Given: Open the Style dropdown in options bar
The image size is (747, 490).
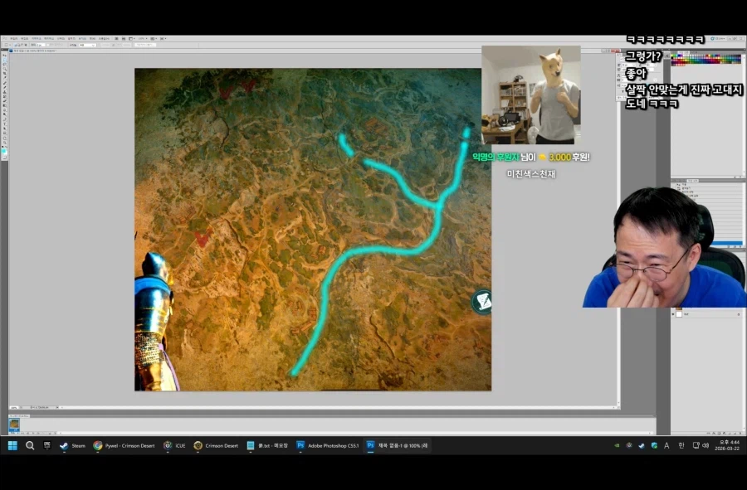Looking at the screenshot, I should click(90, 45).
